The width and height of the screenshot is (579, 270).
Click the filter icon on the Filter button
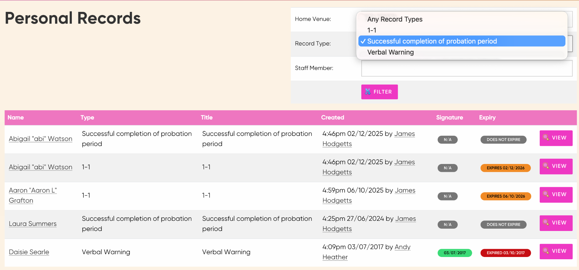pyautogui.click(x=368, y=92)
